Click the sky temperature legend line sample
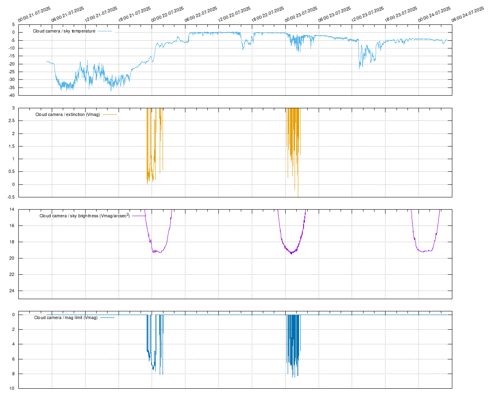 (105, 31)
